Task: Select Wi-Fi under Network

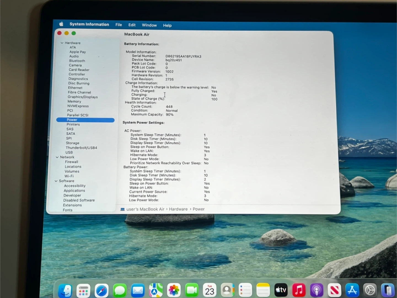Action: 69,176
